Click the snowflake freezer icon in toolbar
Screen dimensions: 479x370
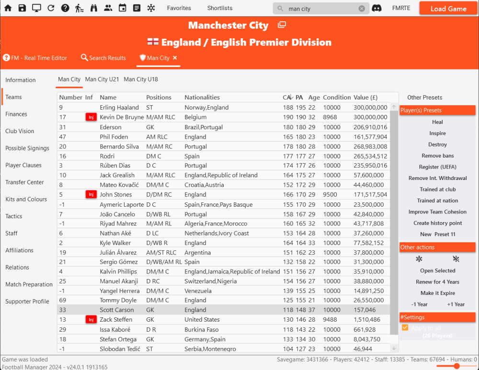pyautogui.click(x=151, y=8)
